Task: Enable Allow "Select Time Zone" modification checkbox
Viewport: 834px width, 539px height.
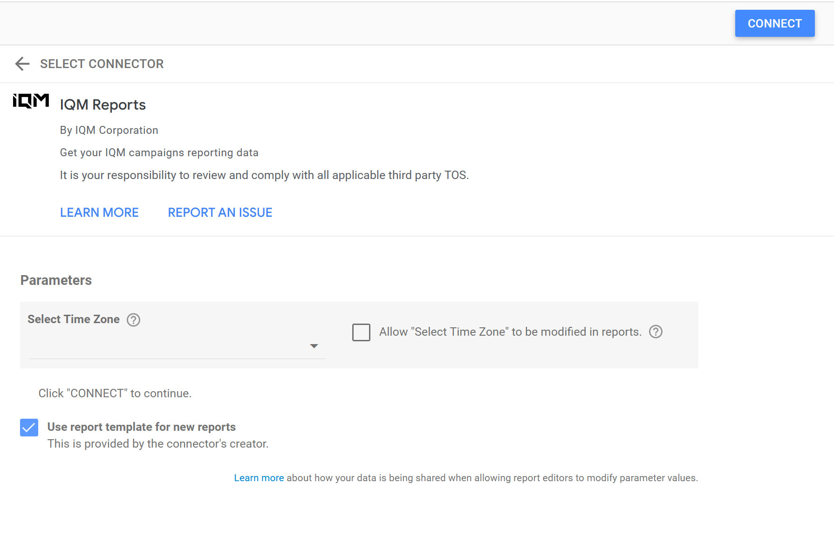Action: click(x=361, y=332)
